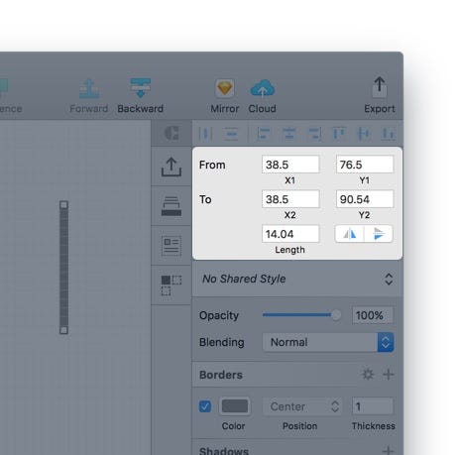Flip the line vertically

[379, 234]
